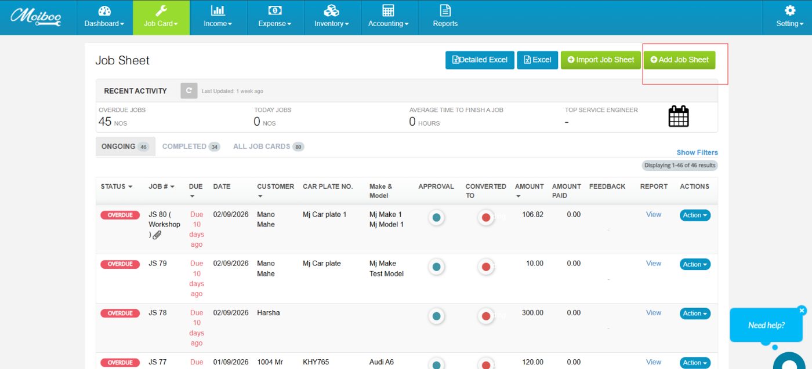Open the calendar icon in Recent Activity

[x=679, y=116]
